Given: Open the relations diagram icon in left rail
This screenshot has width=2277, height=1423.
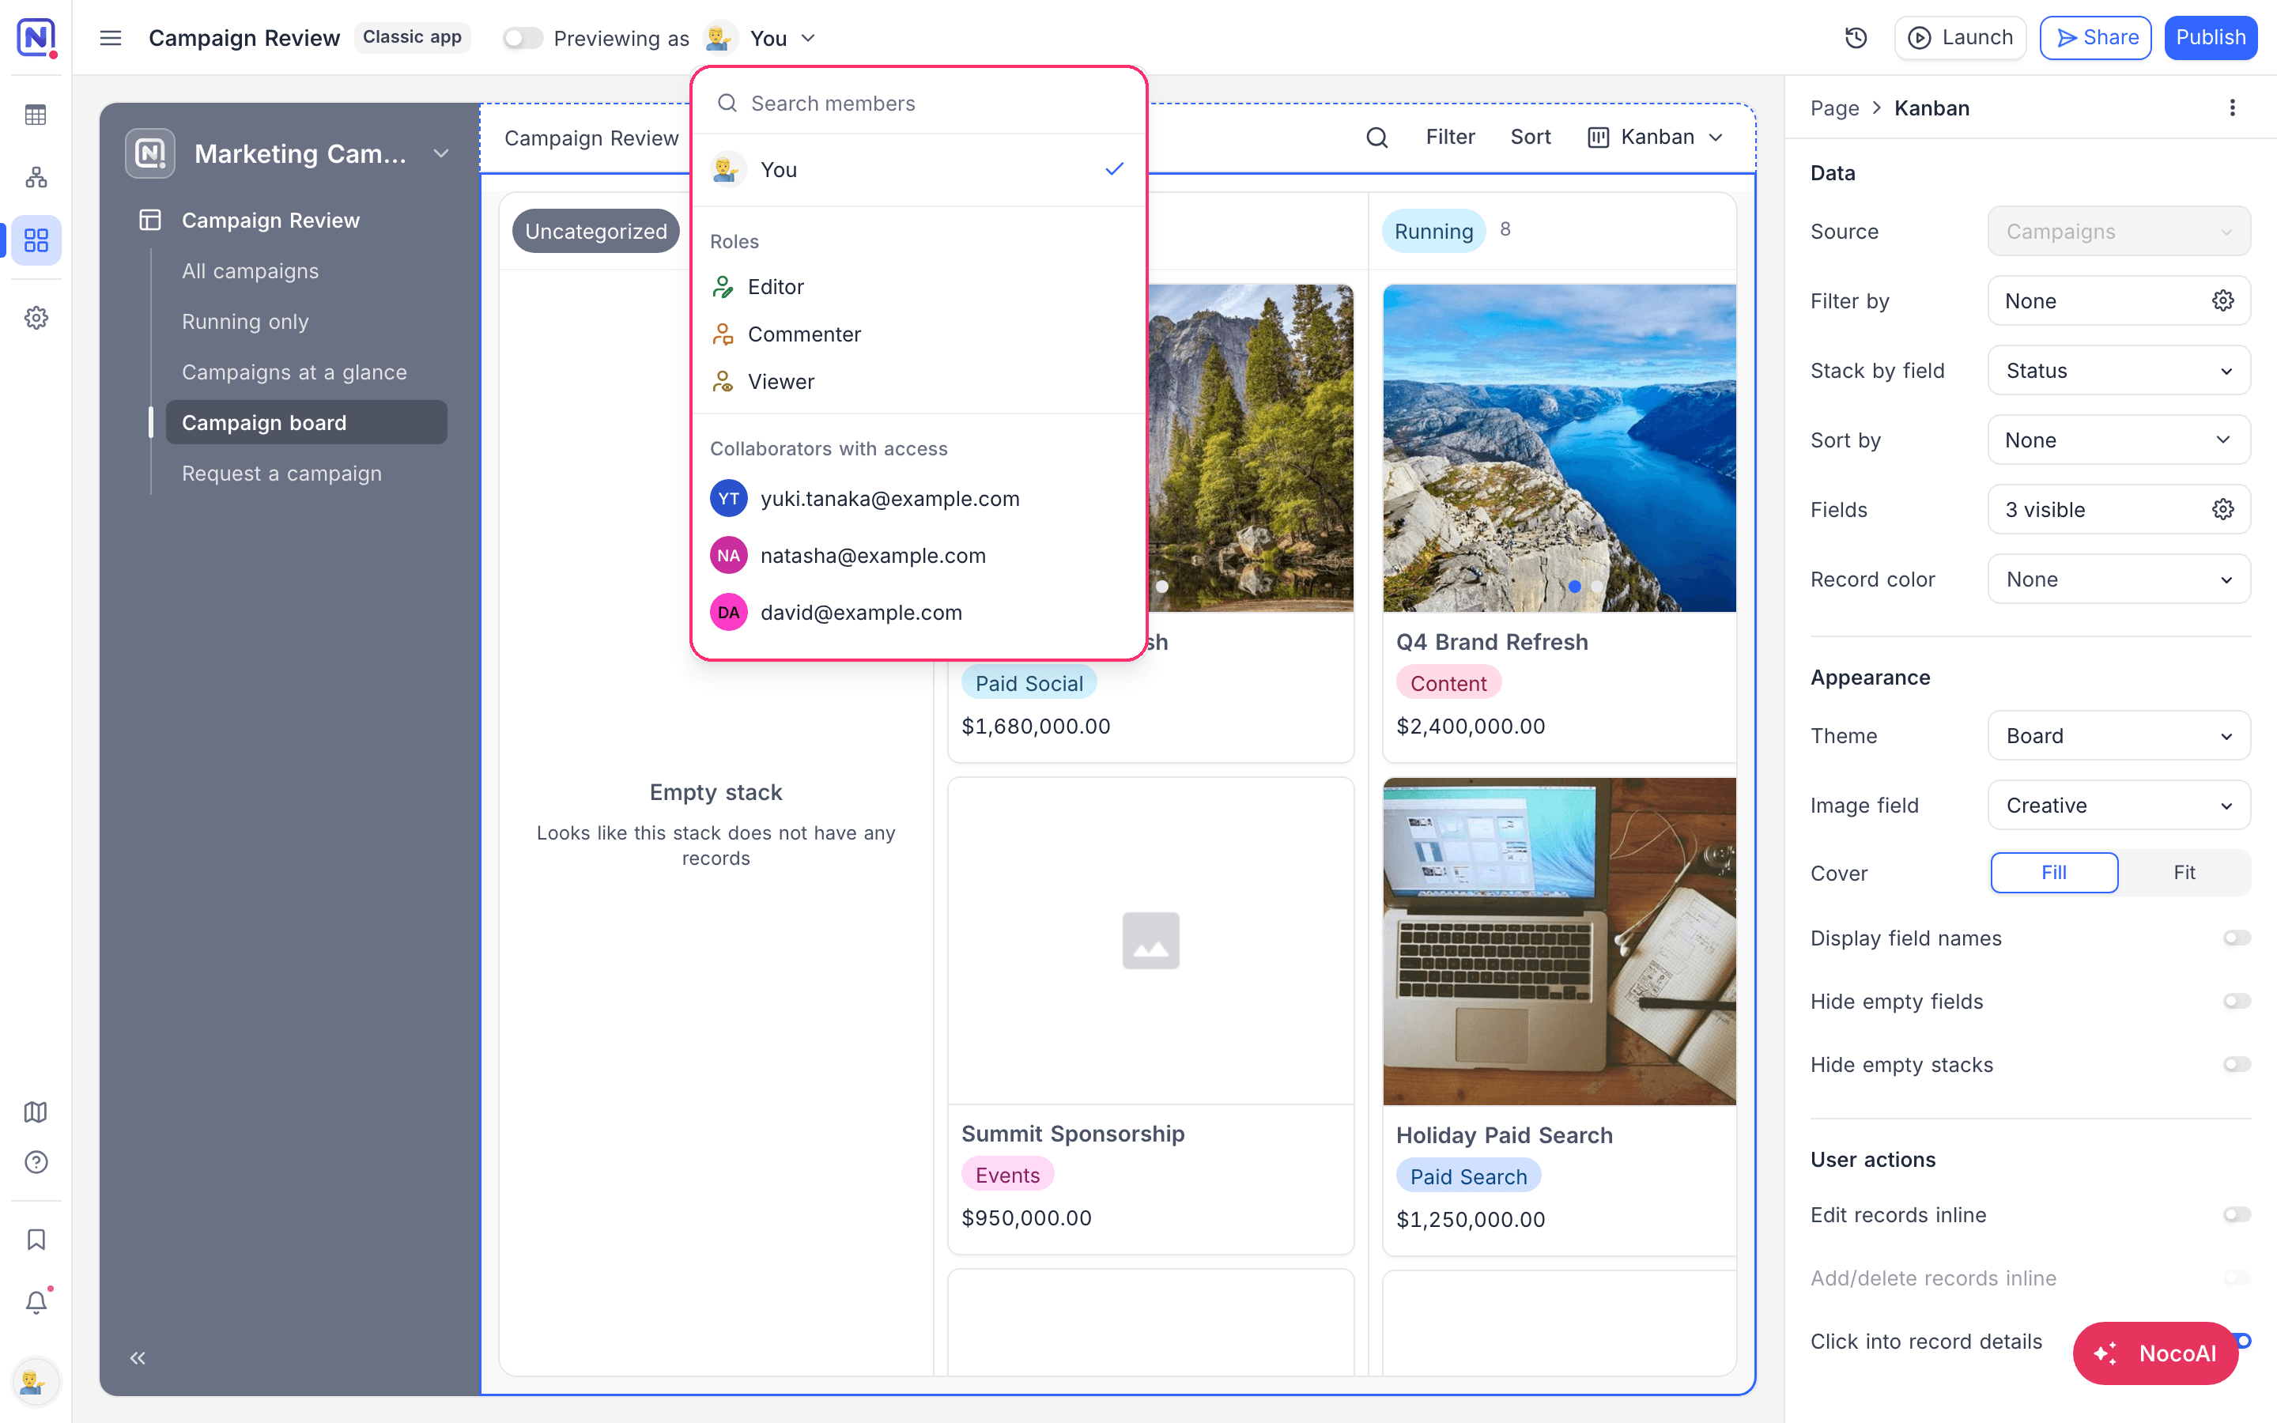Looking at the screenshot, I should tap(36, 177).
